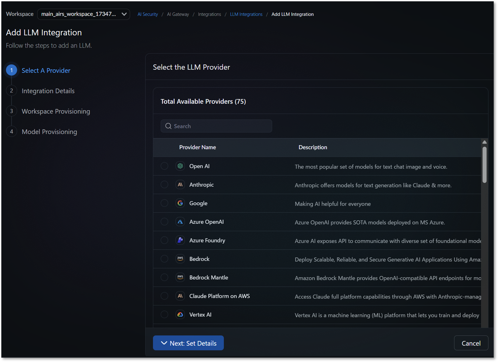Click the Open AI provider name
This screenshot has width=498, height=362.
(x=199, y=166)
